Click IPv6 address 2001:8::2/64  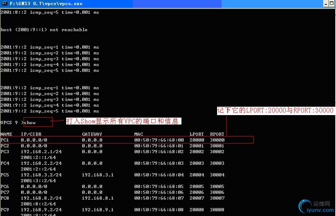point(38,204)
